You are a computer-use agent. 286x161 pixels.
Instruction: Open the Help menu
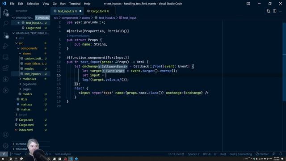pyautogui.click(x=87, y=4)
